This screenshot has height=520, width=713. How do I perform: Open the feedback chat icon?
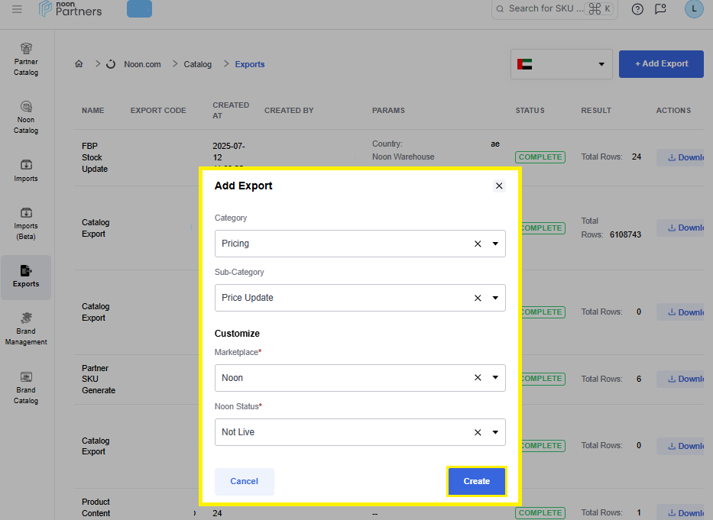point(660,9)
